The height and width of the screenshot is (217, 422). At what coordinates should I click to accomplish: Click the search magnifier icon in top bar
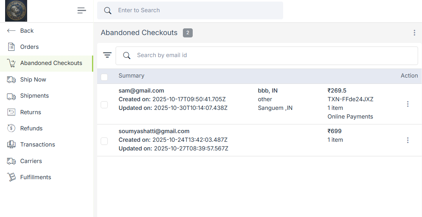pyautogui.click(x=108, y=11)
